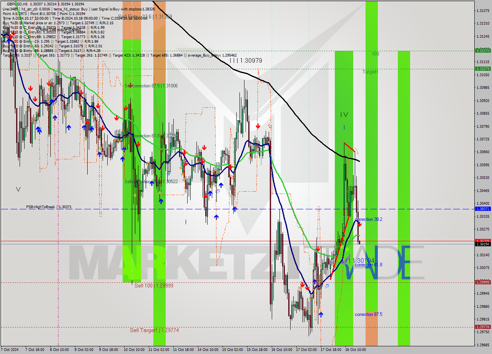This screenshot has height=354, width=492.
Task: Click the 'Sell correction 87.5 | 1.31006' label
Action: click(x=151, y=86)
